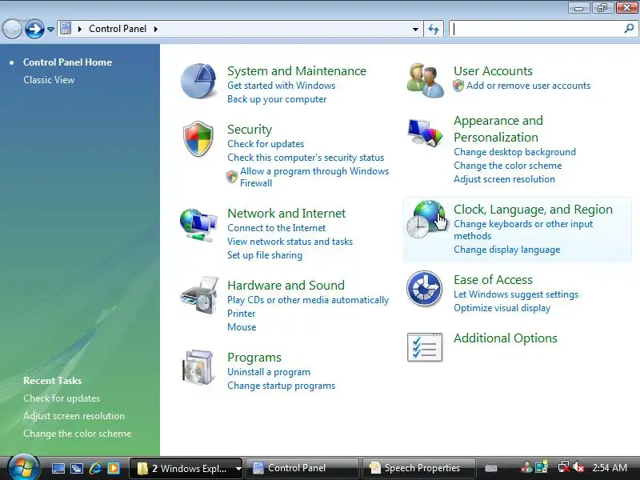This screenshot has width=640, height=480.
Task: Click Add or remove user accounts
Action: click(x=528, y=86)
